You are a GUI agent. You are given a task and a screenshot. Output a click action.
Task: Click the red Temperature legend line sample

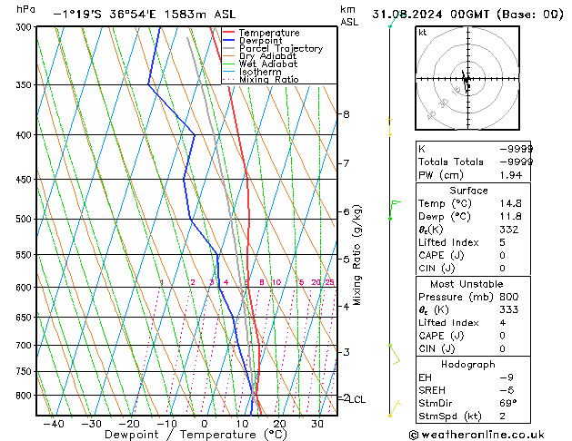pos(228,33)
